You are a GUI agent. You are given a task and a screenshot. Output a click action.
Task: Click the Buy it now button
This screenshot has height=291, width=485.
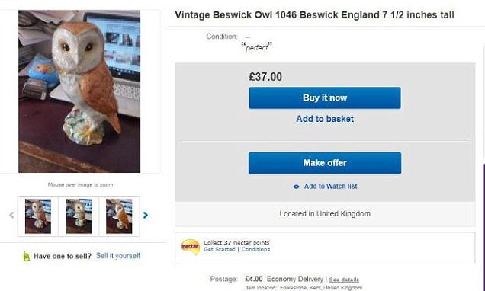coord(325,98)
